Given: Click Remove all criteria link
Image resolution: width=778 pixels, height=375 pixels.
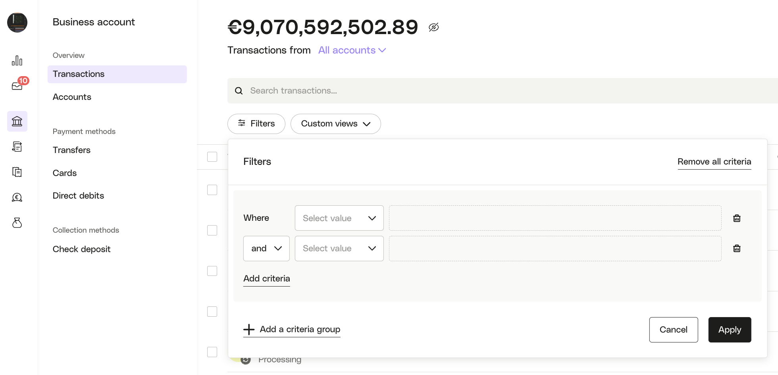Looking at the screenshot, I should (x=714, y=162).
